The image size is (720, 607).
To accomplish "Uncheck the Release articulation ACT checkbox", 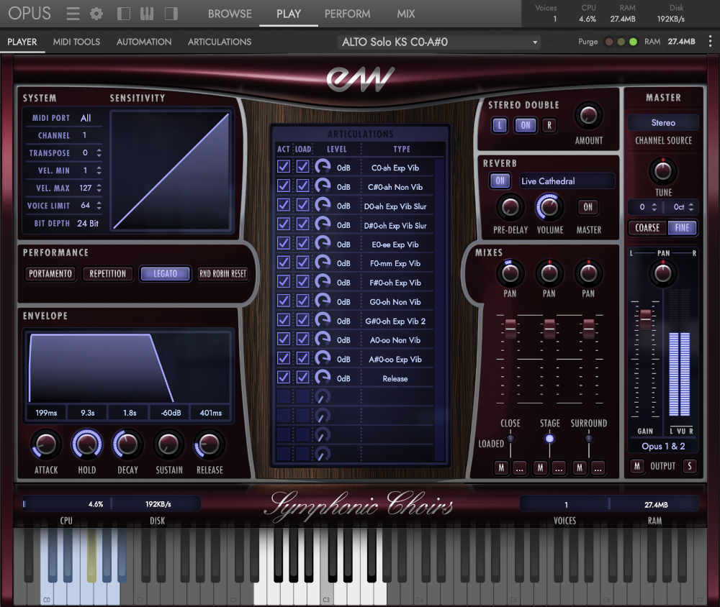I will tap(283, 378).
